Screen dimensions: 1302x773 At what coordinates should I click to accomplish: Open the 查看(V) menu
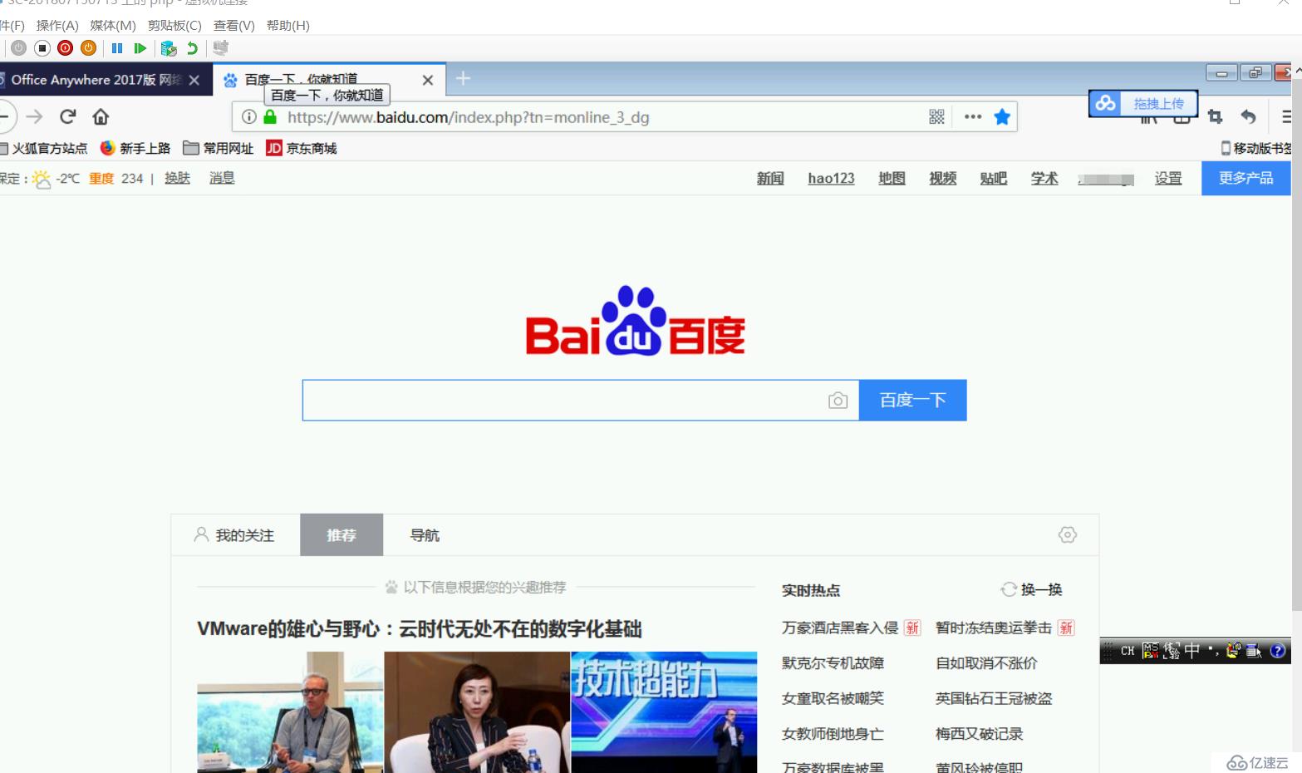tap(233, 26)
